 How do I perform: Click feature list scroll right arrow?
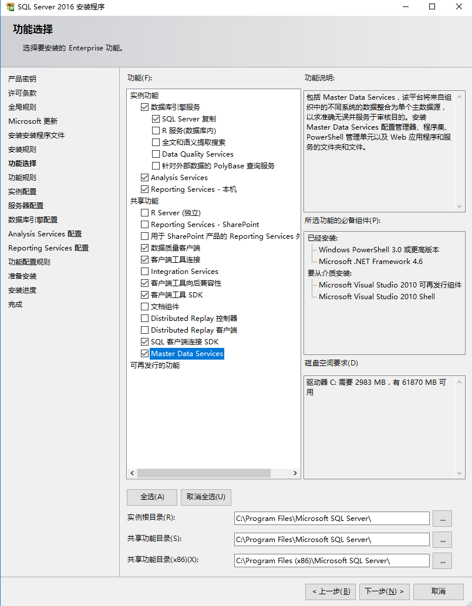pos(295,473)
